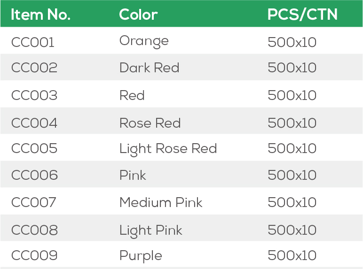This screenshot has width=363, height=269.
Task: Click item number CC002
Action: (x=34, y=68)
